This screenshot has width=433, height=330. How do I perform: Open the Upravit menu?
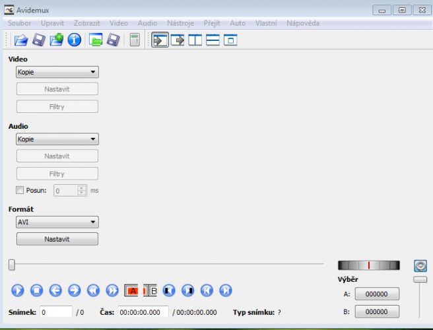point(52,23)
